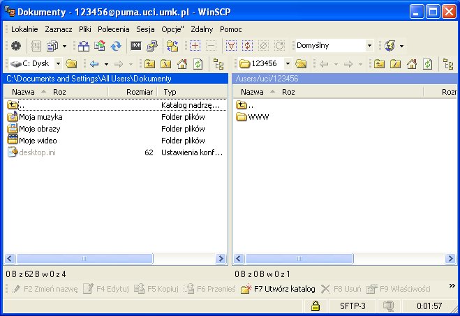Expand the function bar double chevron
This screenshot has width=460, height=316.
tap(452, 286)
